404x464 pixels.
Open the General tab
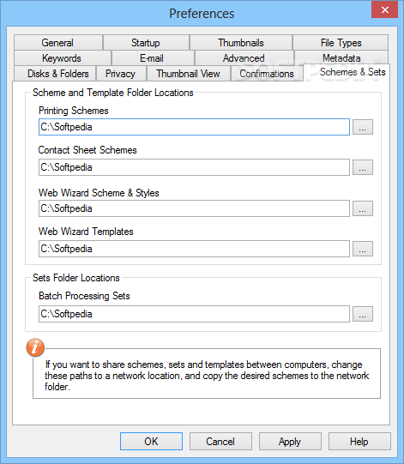(x=58, y=43)
